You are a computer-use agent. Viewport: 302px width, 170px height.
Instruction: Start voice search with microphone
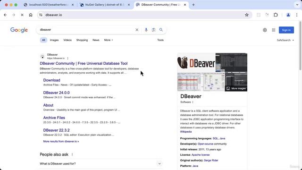(146, 30)
